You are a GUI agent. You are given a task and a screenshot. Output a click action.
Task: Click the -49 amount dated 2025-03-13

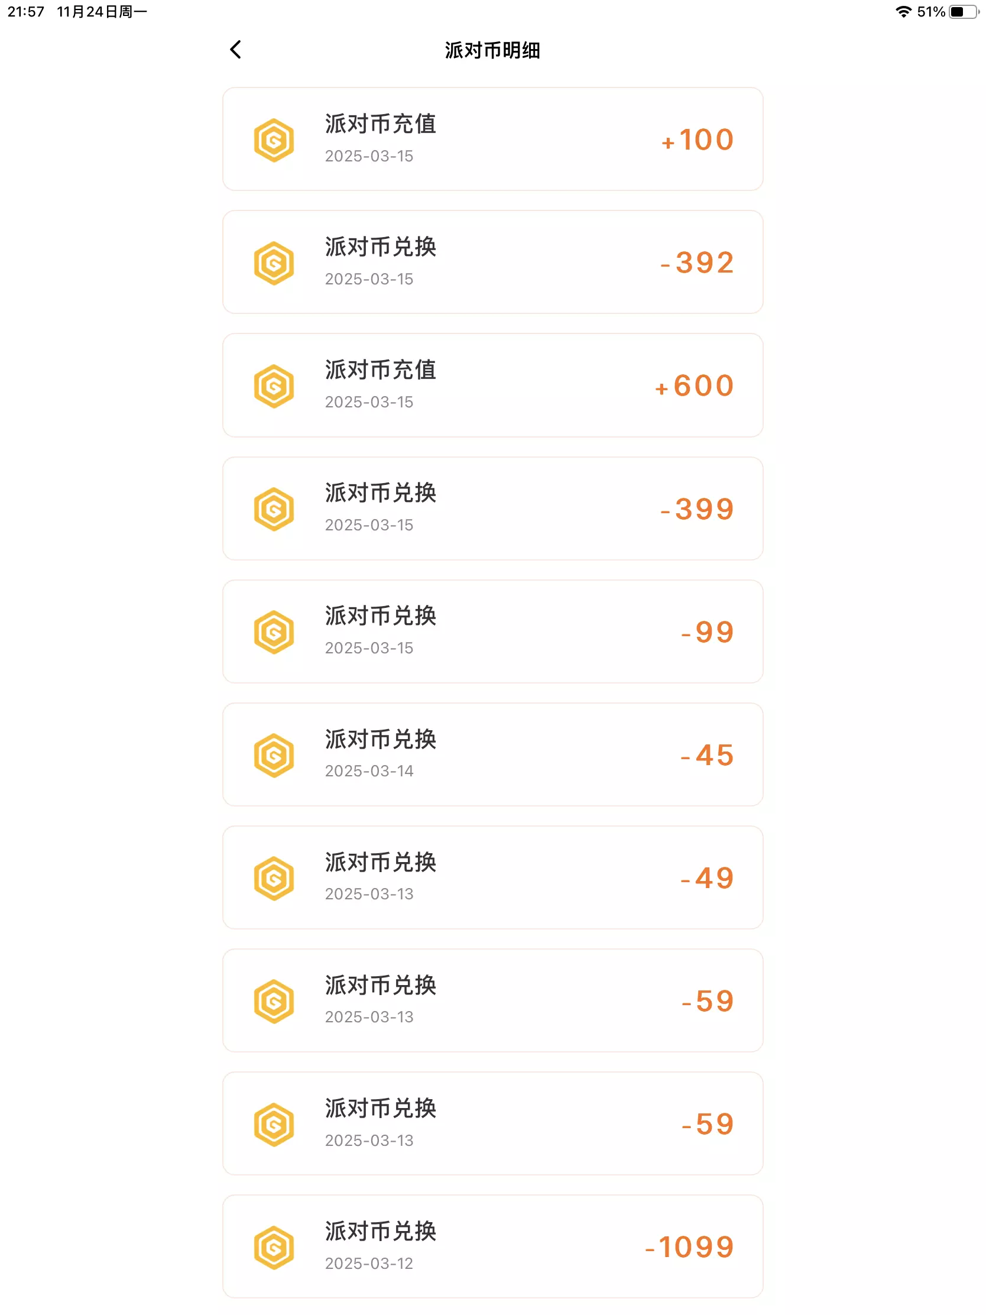707,879
